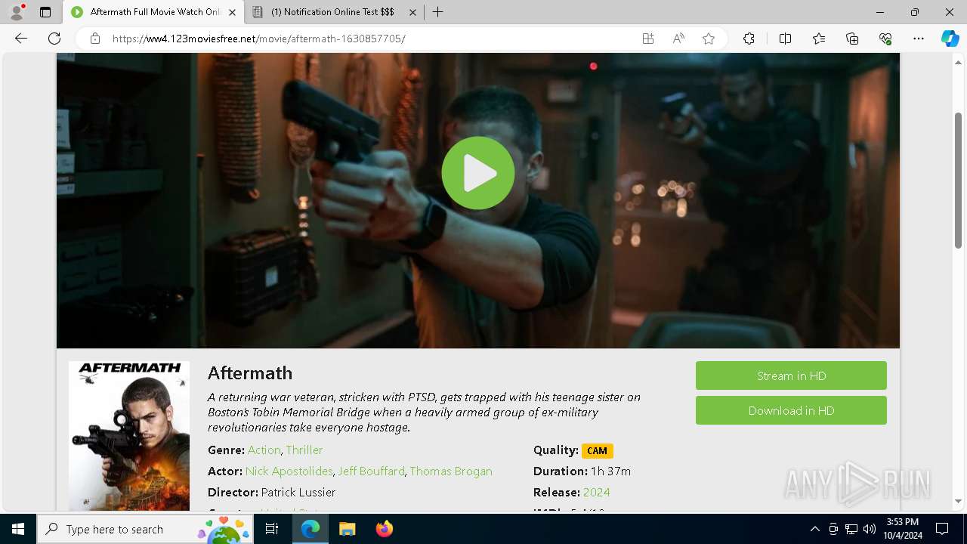Enable Read aloud in address bar

(x=678, y=39)
